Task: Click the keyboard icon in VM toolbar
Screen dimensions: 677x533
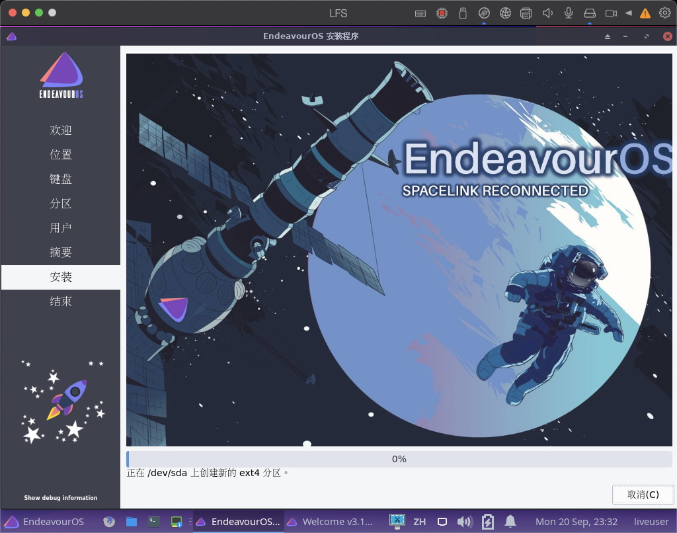Action: coord(420,13)
